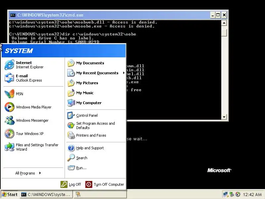Click the My Music label
Image resolution: width=265 pixels, height=199 pixels.
pyautogui.click(x=85, y=93)
